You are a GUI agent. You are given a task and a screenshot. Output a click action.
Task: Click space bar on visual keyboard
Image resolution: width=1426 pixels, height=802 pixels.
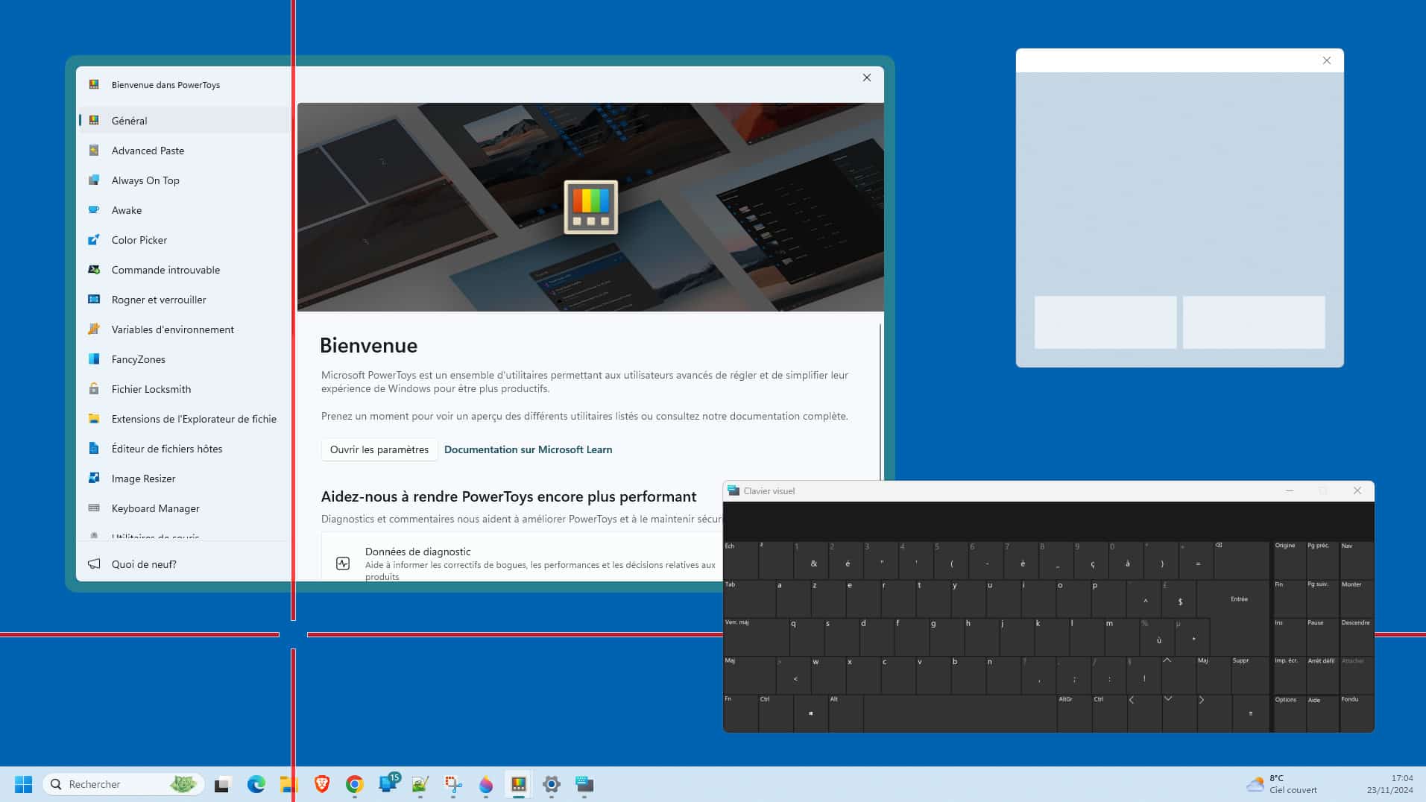(959, 713)
